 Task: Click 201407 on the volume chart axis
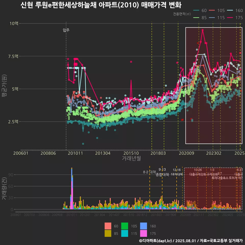pyautogui.click(x=114, y=215)
